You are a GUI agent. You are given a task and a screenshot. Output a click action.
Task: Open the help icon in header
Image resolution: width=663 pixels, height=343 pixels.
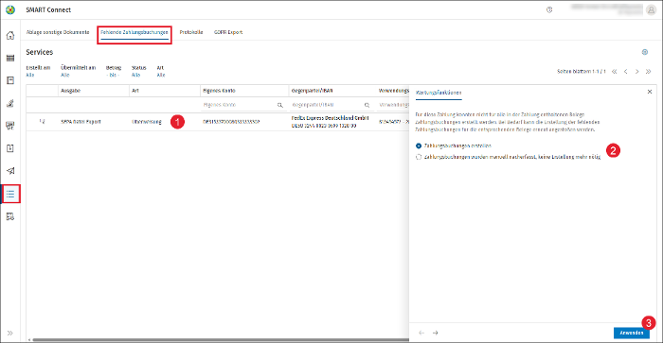coord(549,9)
